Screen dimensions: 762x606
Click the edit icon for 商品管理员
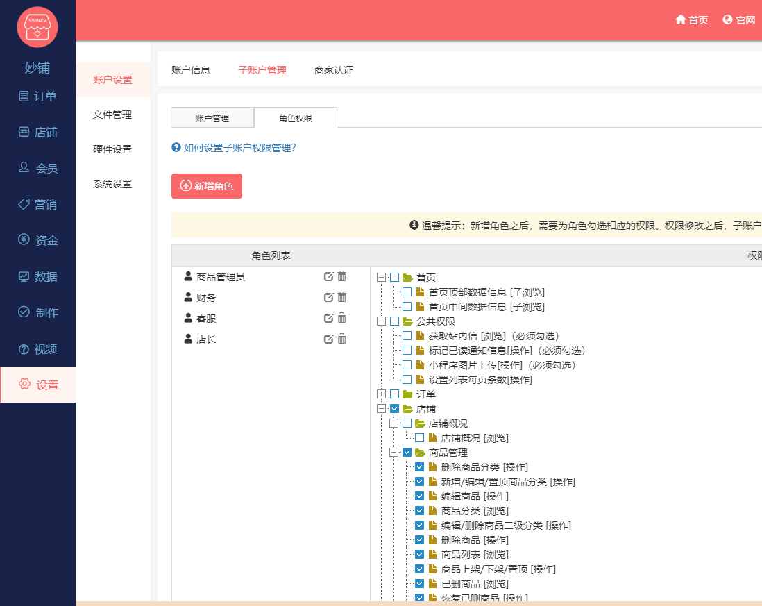(x=328, y=276)
